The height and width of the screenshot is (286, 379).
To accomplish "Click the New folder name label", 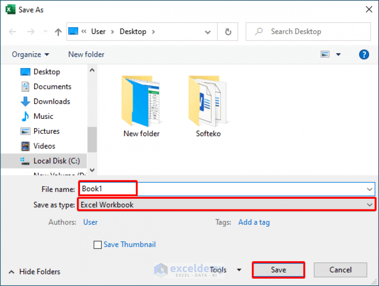I will click(141, 134).
